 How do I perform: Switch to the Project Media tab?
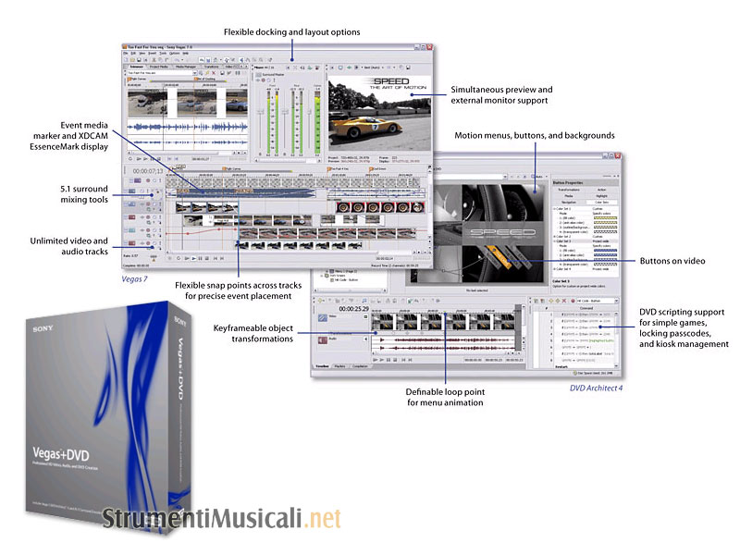(158, 68)
